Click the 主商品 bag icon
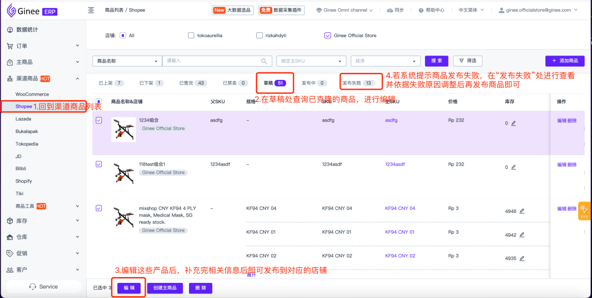 point(10,62)
